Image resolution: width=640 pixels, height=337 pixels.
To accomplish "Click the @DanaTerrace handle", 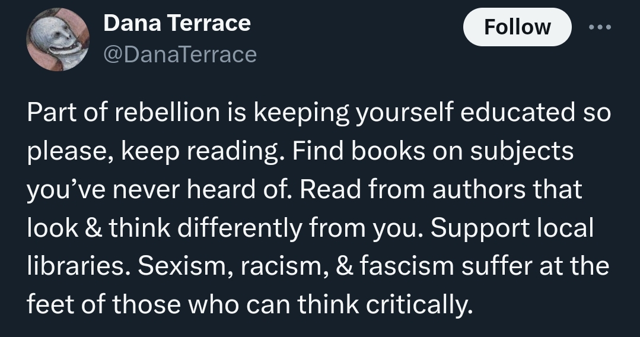I will click(180, 55).
